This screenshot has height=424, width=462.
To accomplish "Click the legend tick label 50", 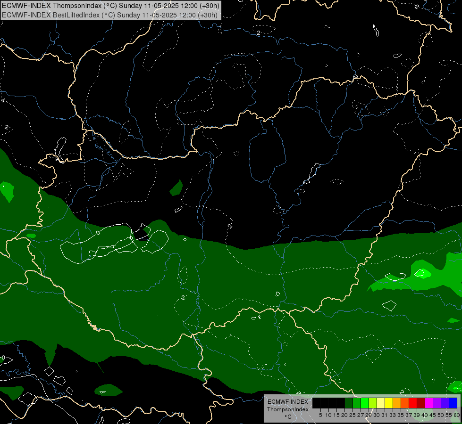I will 440,415.
